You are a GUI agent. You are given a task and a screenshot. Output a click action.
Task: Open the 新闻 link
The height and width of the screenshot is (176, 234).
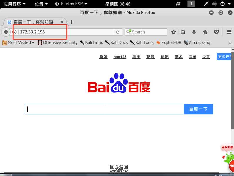[103, 57]
